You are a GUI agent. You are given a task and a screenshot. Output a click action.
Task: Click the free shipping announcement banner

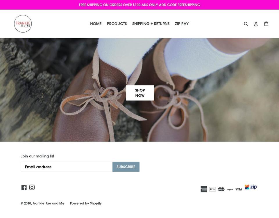click(x=139, y=5)
